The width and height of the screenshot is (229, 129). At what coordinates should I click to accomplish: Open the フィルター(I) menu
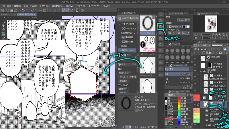coord(81,6)
